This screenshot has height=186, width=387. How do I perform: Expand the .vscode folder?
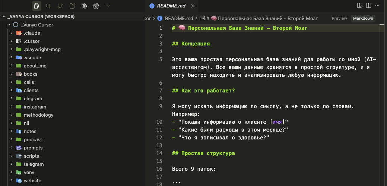(x=12, y=57)
